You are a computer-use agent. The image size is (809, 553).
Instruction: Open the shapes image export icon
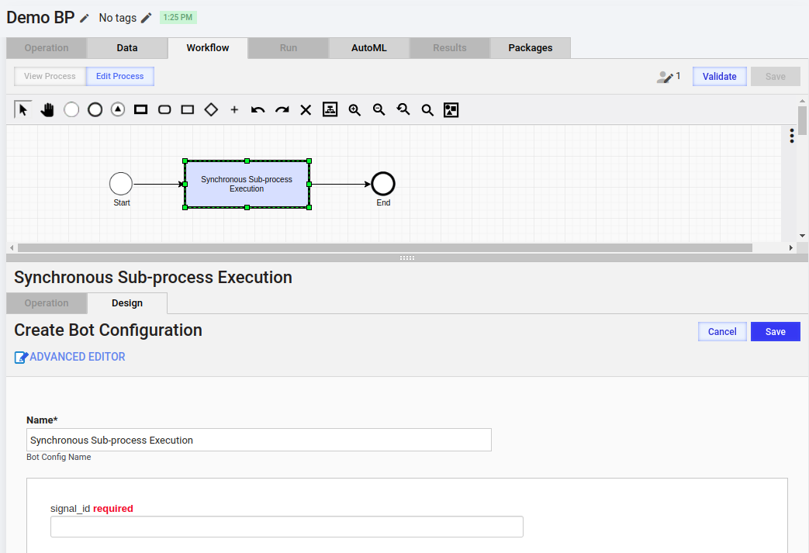[x=451, y=110]
